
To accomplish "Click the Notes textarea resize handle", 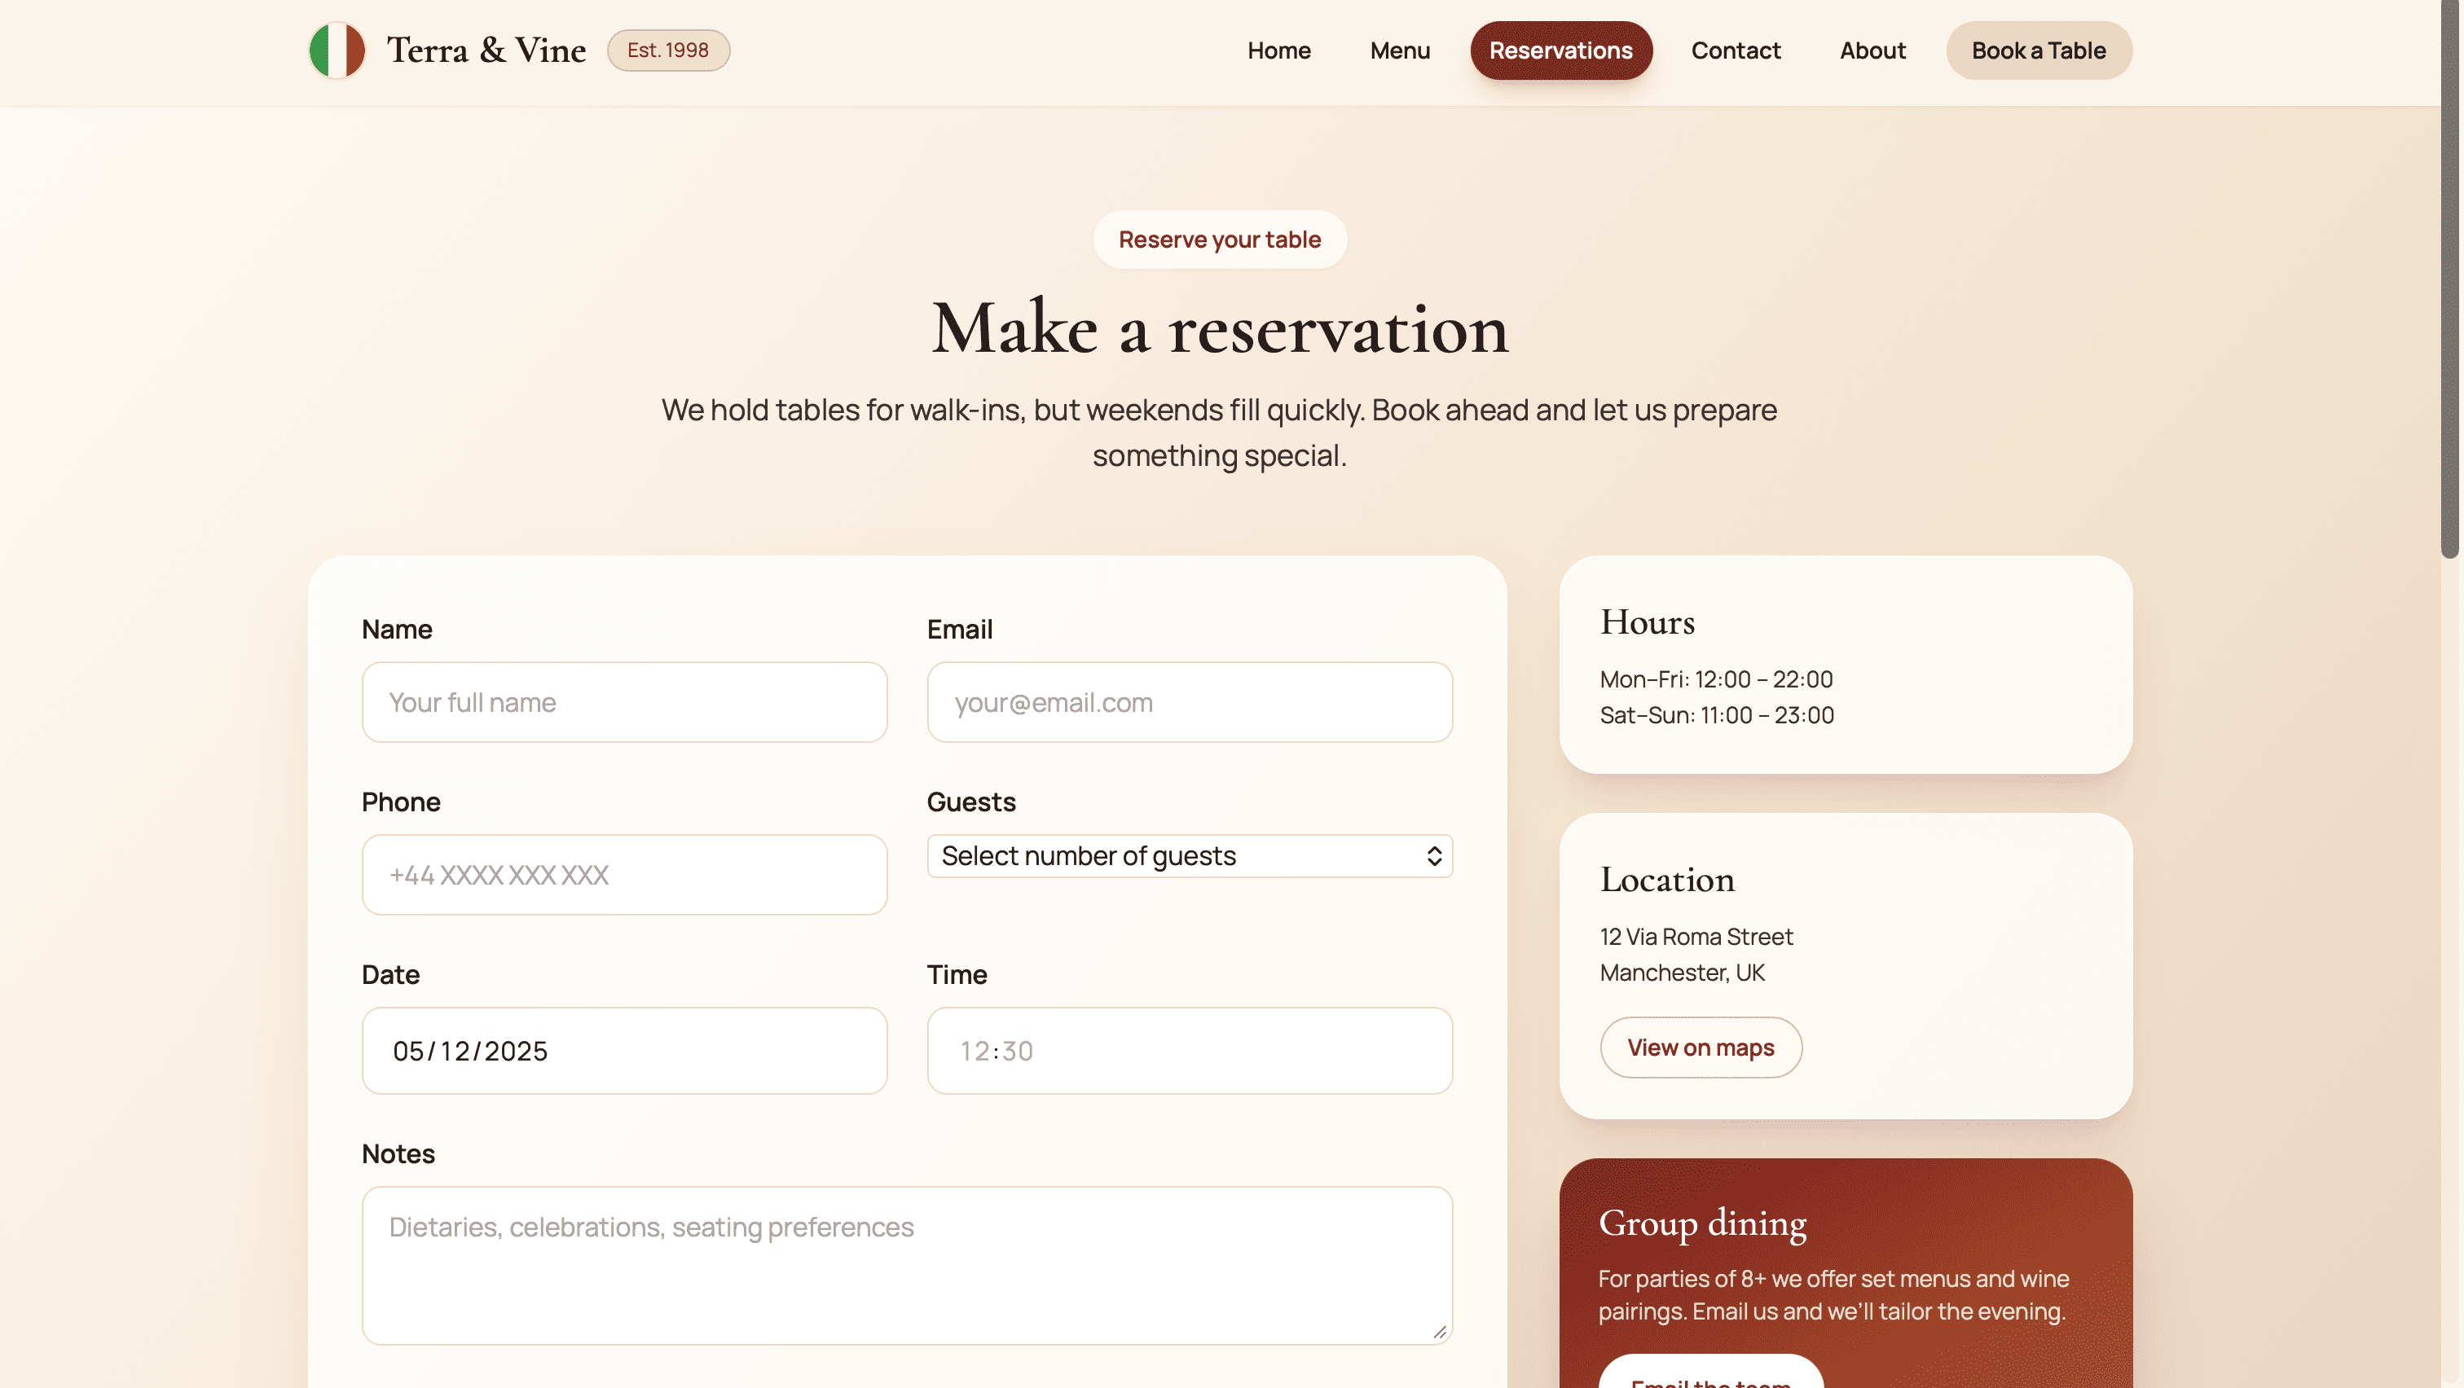I will coord(1440,1332).
